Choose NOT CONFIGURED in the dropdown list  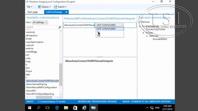pos(110,29)
